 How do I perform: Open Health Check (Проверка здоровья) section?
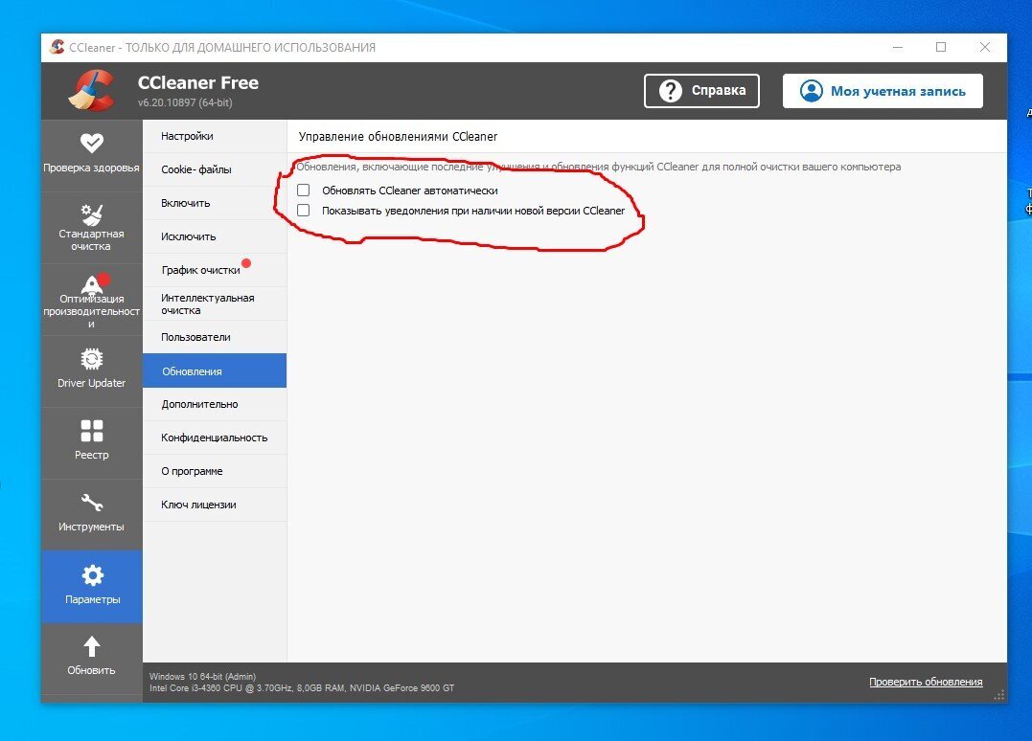click(x=91, y=156)
